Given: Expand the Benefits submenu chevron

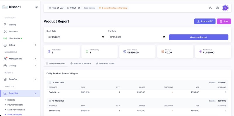Looking at the screenshot, I should (35, 79).
